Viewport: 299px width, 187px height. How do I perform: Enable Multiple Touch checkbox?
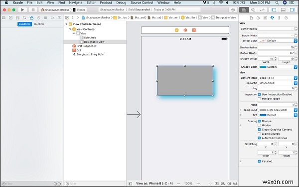(259, 99)
